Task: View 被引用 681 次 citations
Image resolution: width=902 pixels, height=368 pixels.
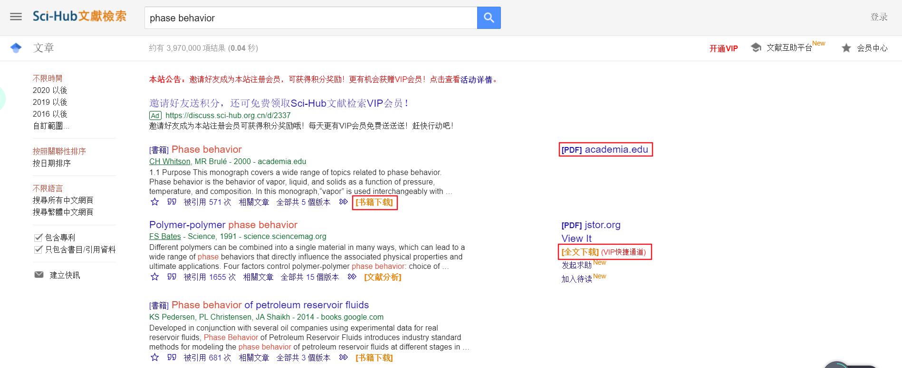Action: point(207,358)
